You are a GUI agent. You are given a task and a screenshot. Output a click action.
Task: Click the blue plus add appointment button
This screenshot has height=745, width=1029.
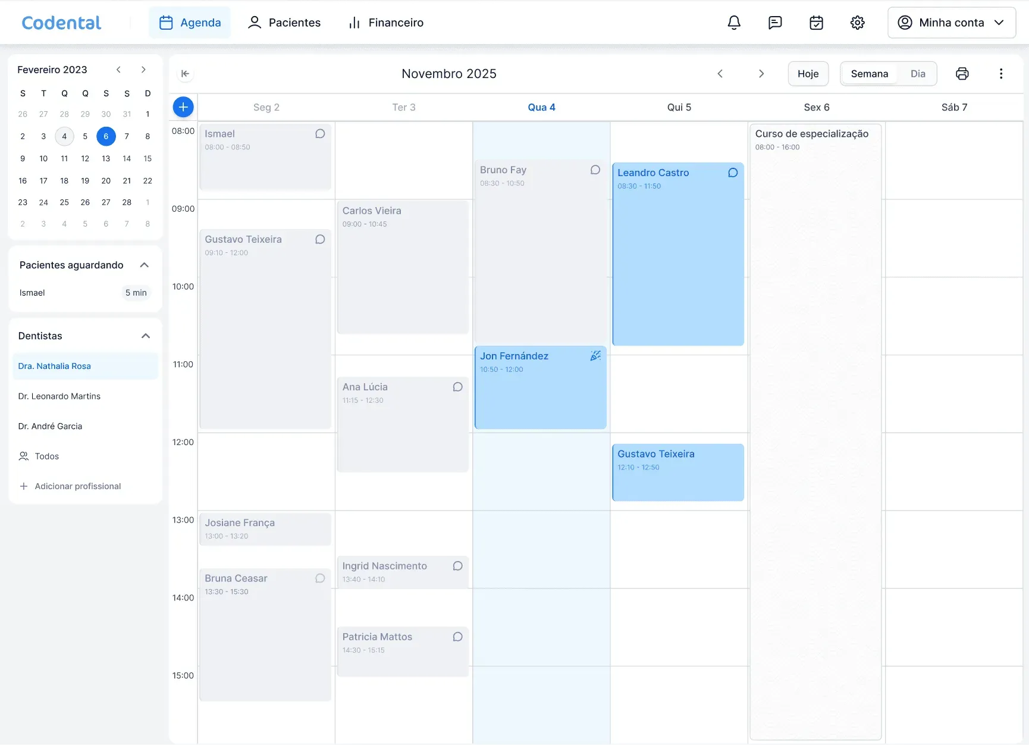tap(183, 107)
